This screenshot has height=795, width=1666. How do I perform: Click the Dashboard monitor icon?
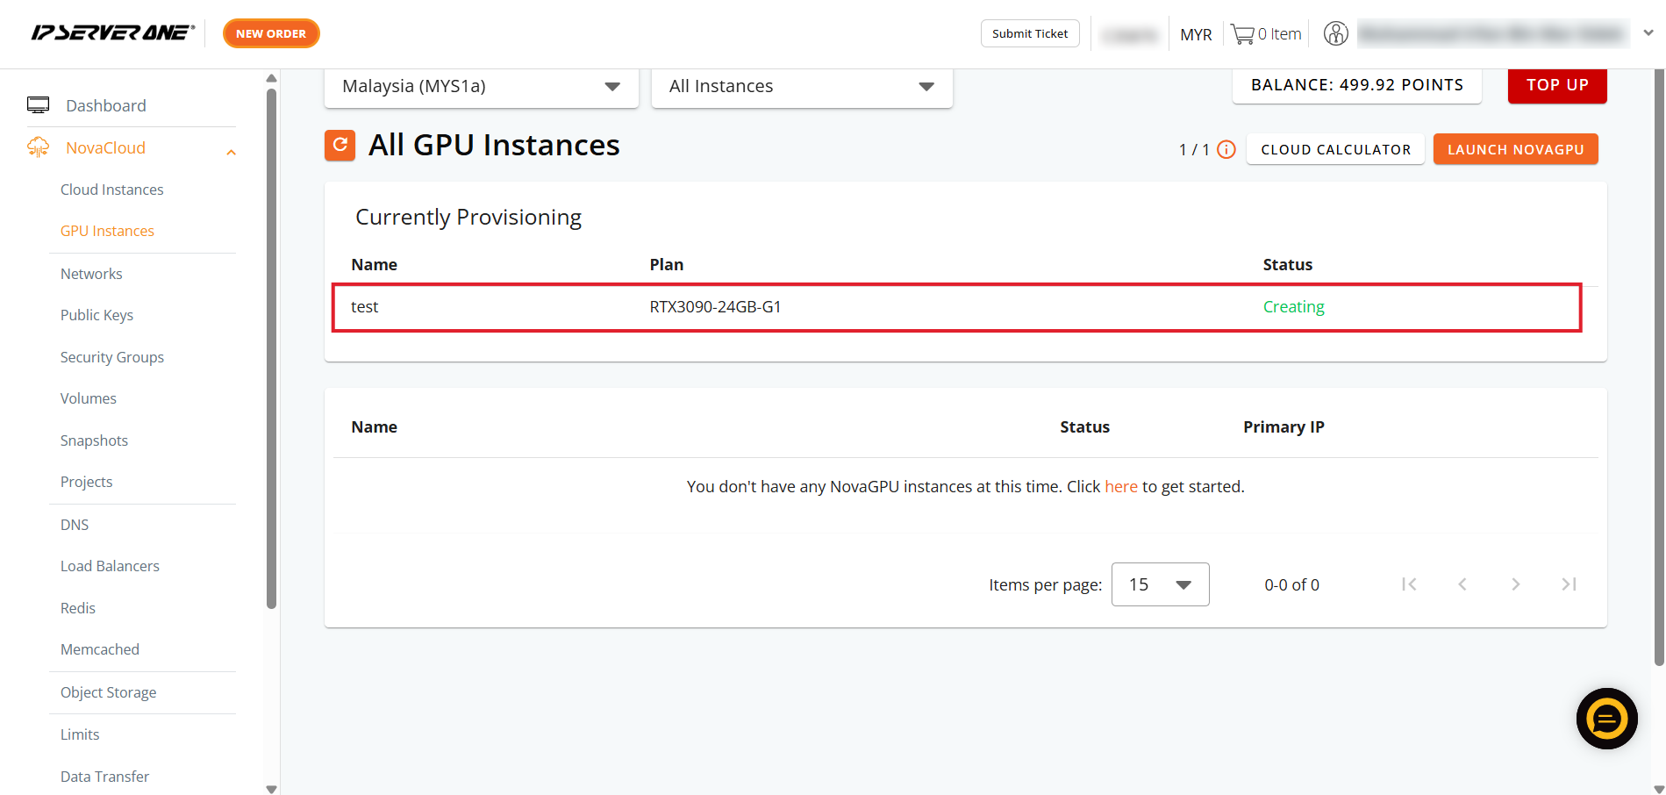click(39, 105)
